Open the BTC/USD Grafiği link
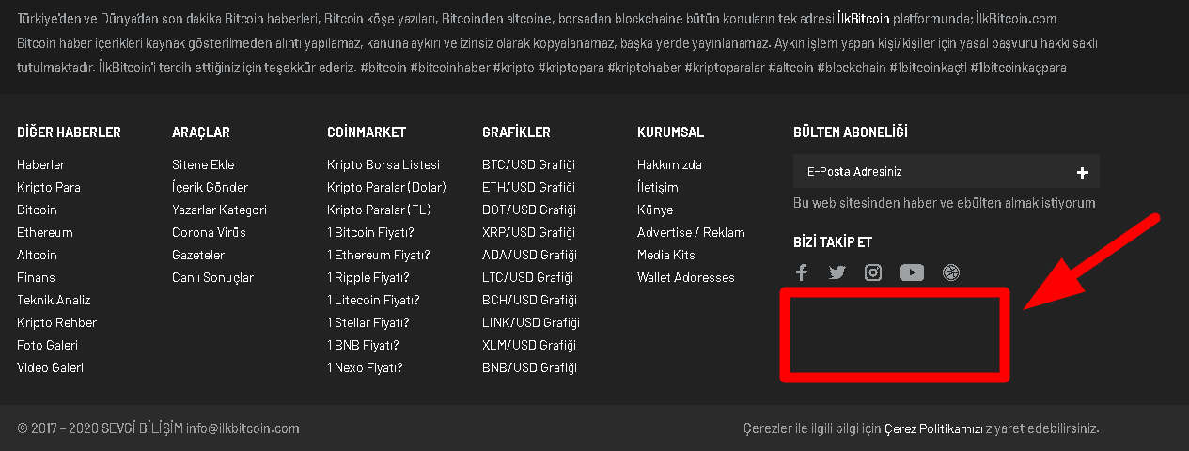Image resolution: width=1189 pixels, height=451 pixels. pos(528,164)
